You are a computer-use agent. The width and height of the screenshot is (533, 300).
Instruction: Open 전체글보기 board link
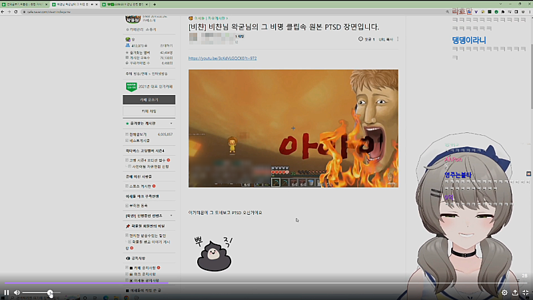pos(138,134)
